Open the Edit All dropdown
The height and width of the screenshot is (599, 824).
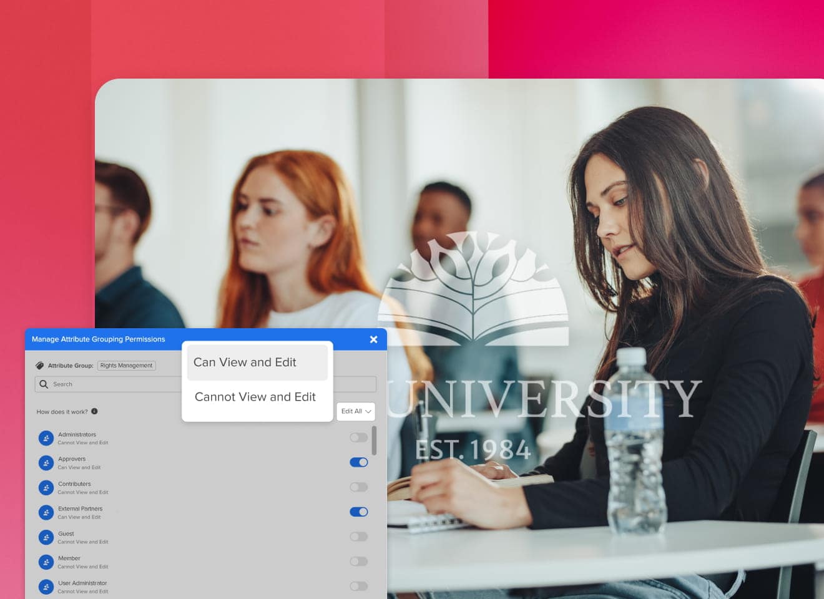point(355,411)
